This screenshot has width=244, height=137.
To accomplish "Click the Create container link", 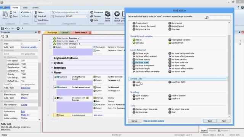I will (24, 105).
